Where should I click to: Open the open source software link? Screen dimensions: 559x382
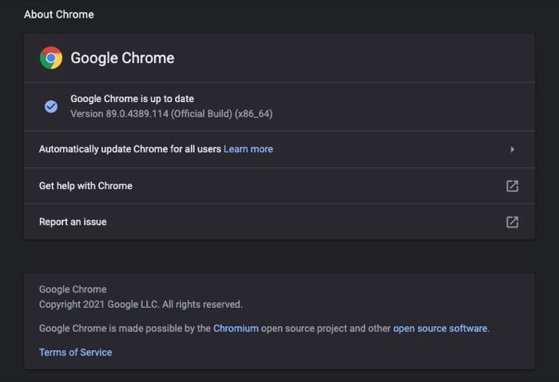[440, 329]
